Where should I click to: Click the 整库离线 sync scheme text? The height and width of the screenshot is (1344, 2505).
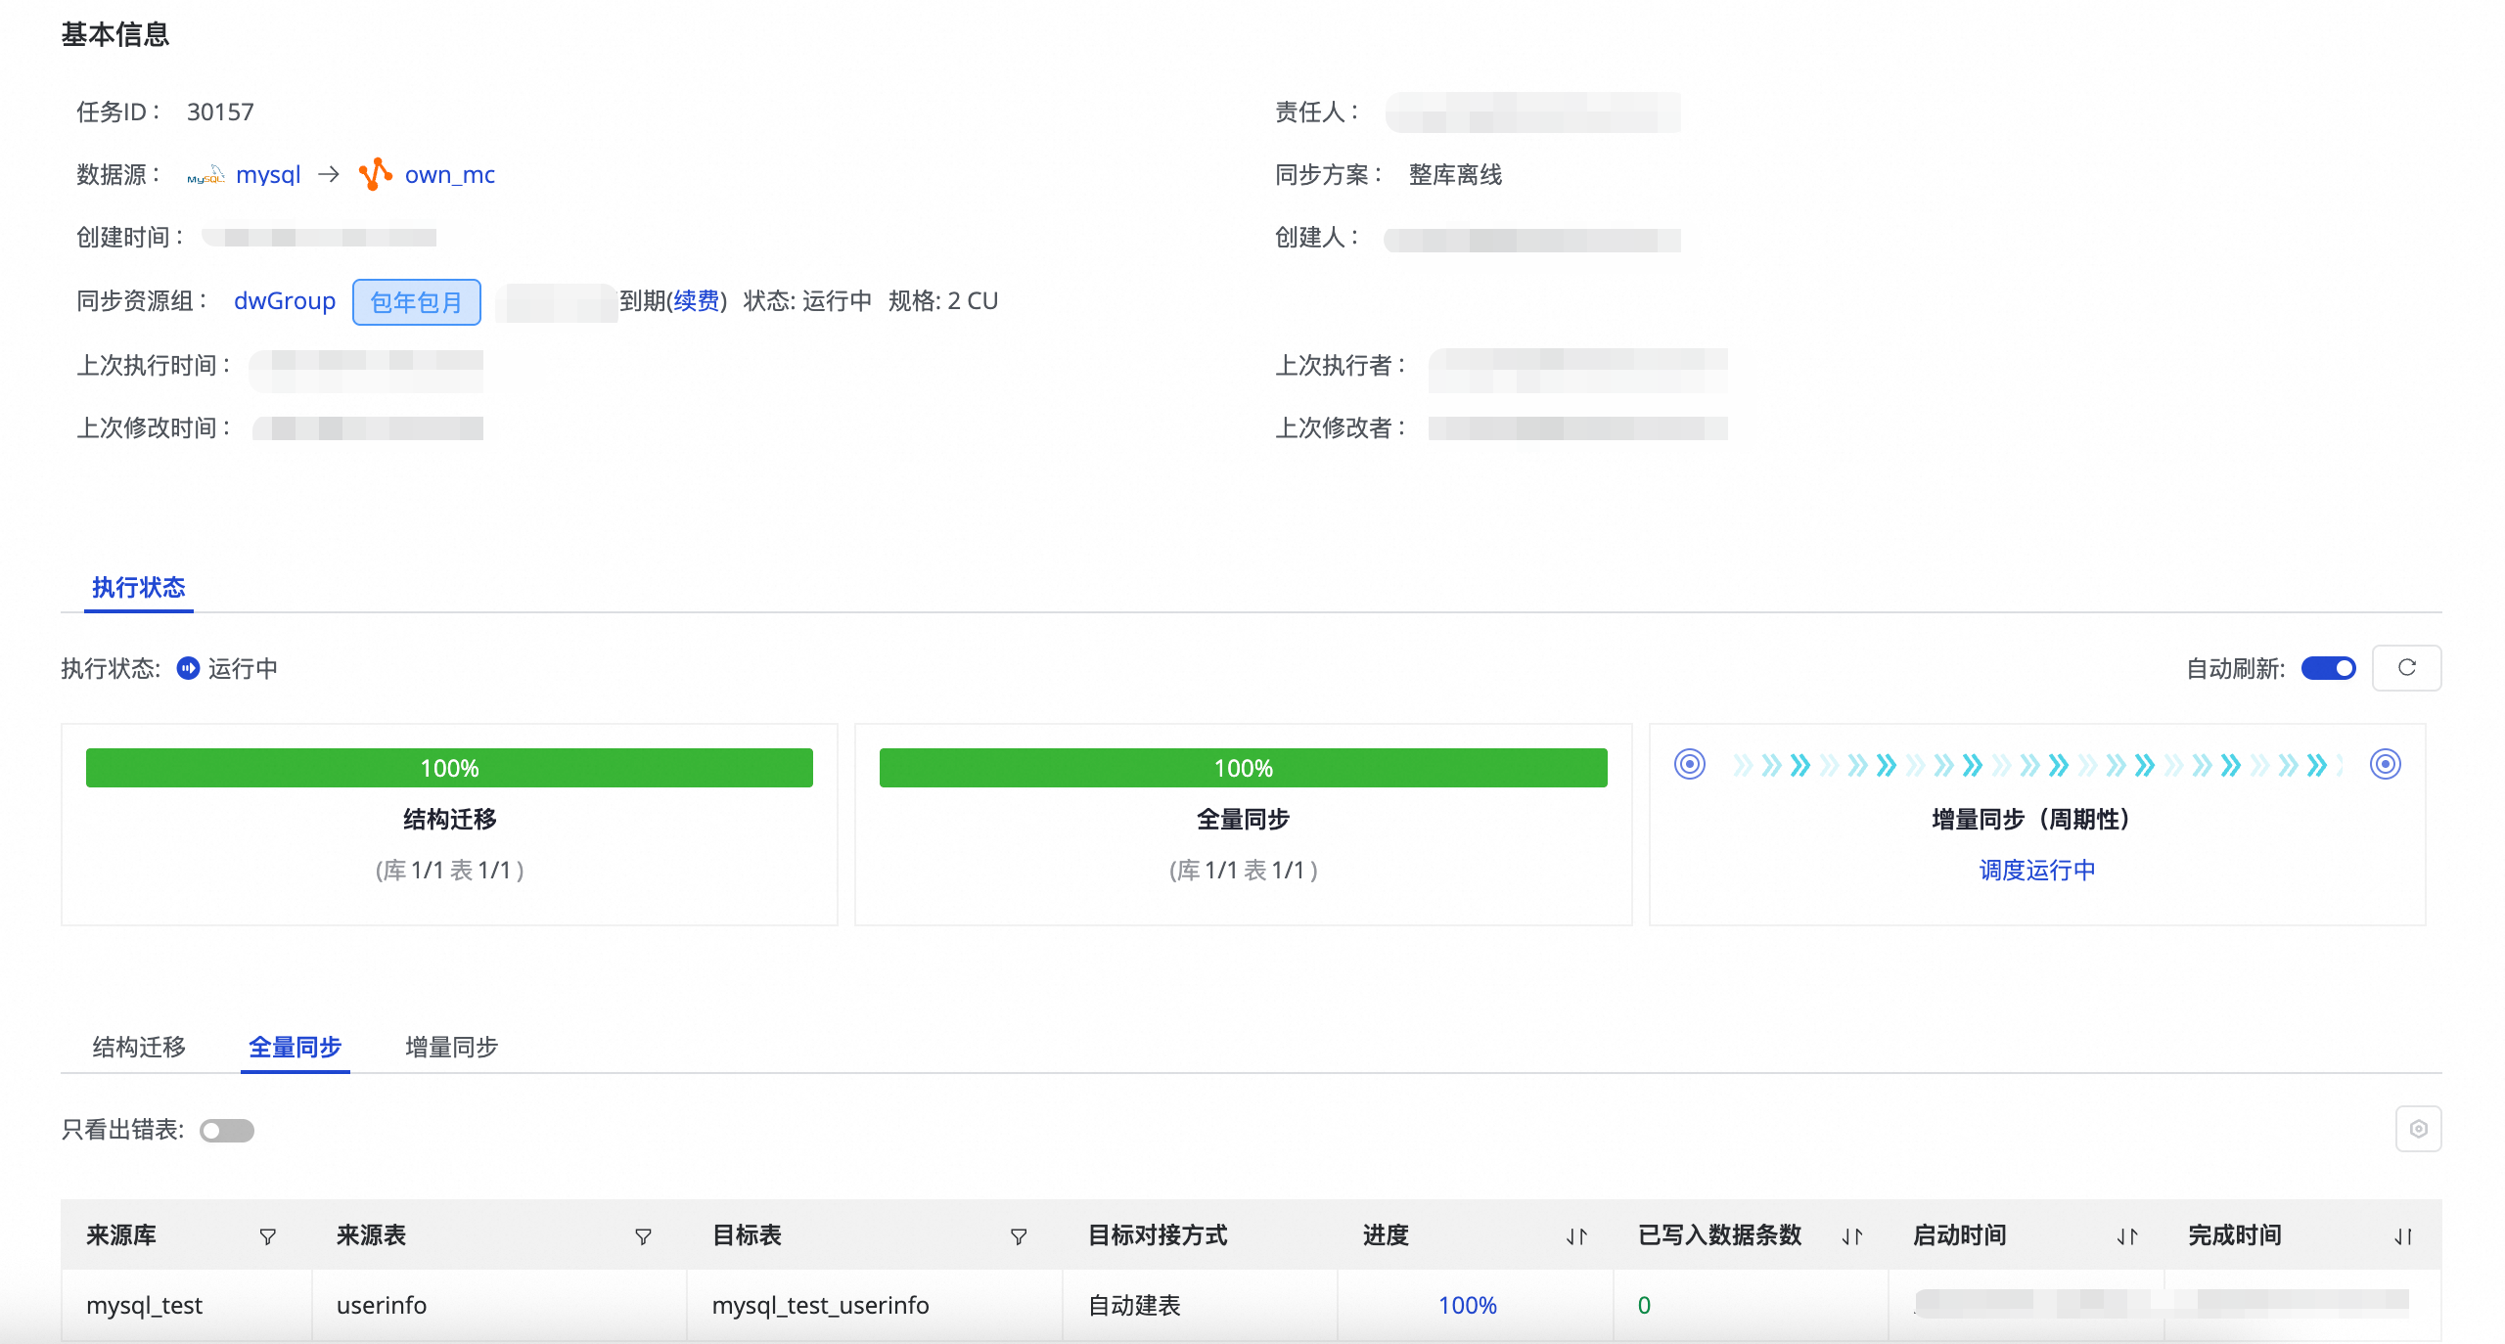coord(1455,174)
